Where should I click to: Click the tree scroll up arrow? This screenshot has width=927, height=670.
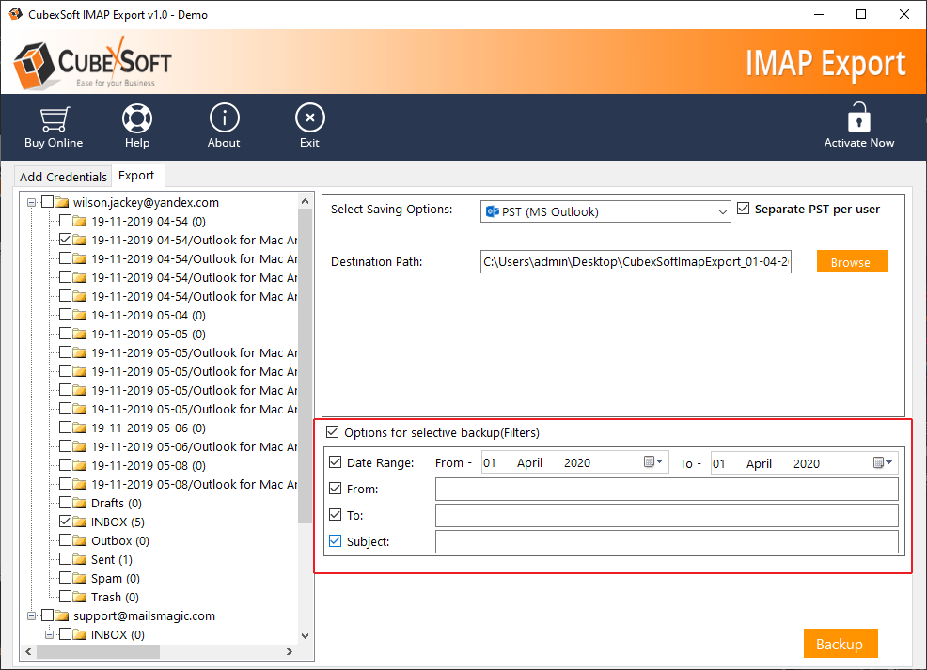coord(305,201)
